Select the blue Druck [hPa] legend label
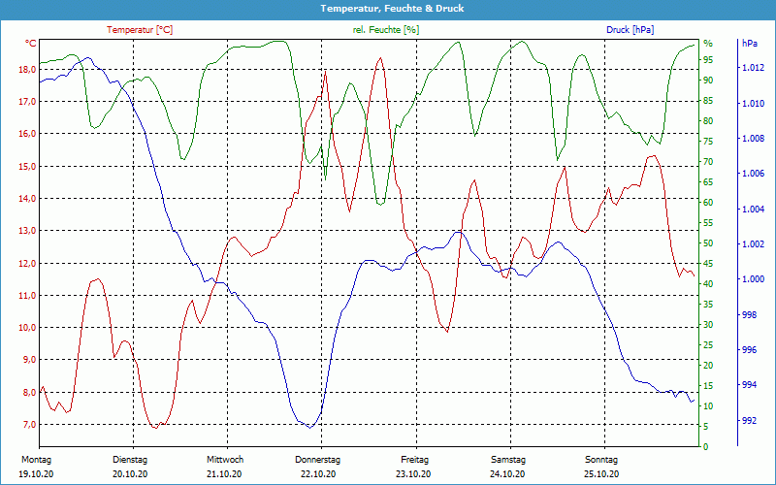776x485 pixels. (630, 30)
